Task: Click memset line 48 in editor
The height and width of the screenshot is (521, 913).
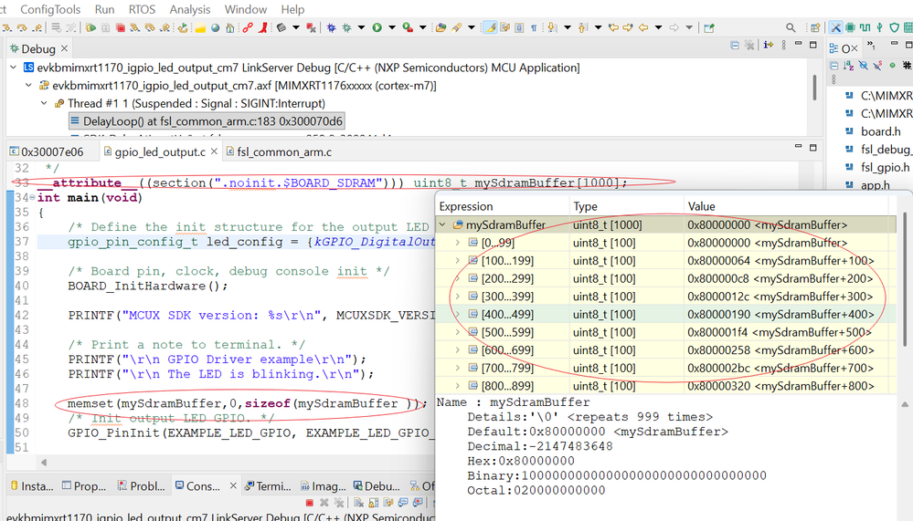Action: [248, 403]
